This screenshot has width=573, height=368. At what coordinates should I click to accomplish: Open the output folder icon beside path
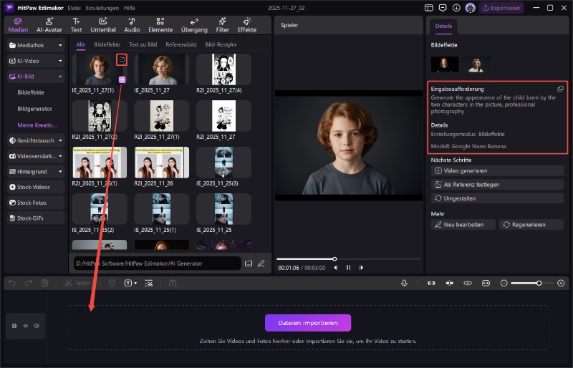[249, 263]
